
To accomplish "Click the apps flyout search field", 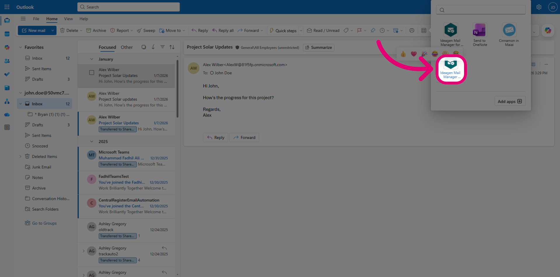I will pyautogui.click(x=481, y=10).
